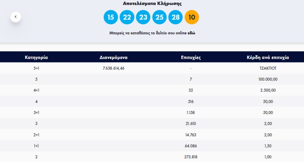Click the 100.000,00 prize amount
304x162 pixels.
click(x=268, y=79)
